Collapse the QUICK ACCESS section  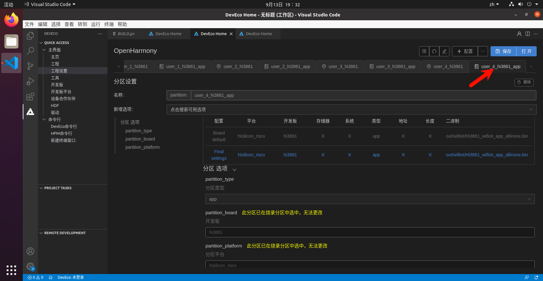point(41,43)
